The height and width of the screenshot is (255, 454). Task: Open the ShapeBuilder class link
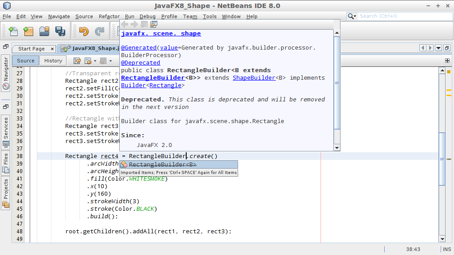pos(254,78)
